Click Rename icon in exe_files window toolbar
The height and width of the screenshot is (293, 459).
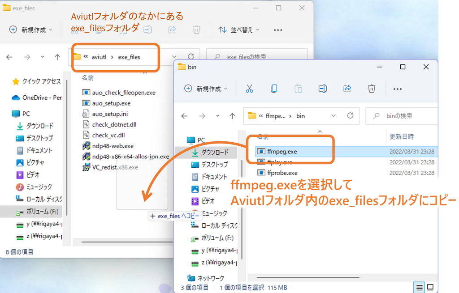pos(148,30)
